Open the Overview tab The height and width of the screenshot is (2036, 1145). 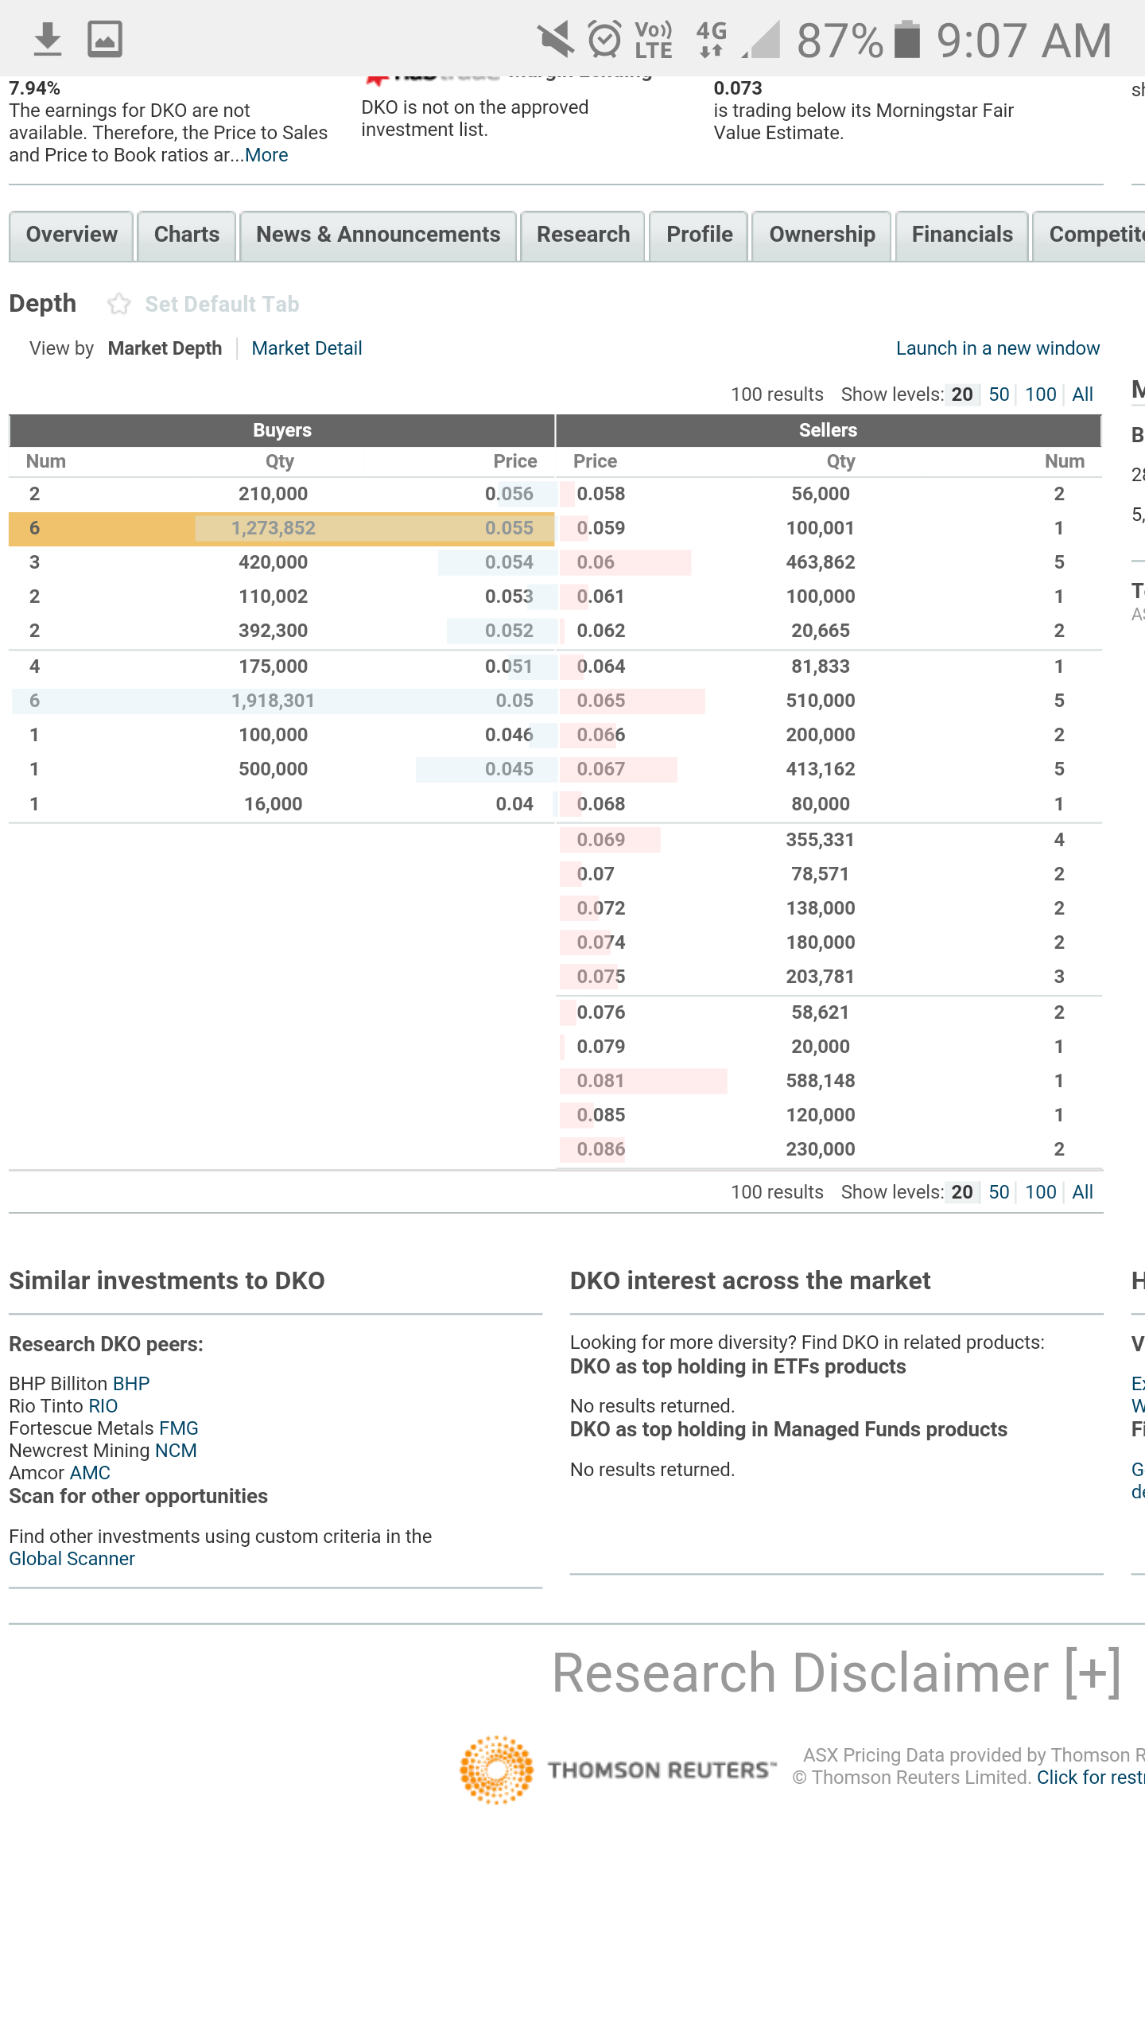[72, 235]
